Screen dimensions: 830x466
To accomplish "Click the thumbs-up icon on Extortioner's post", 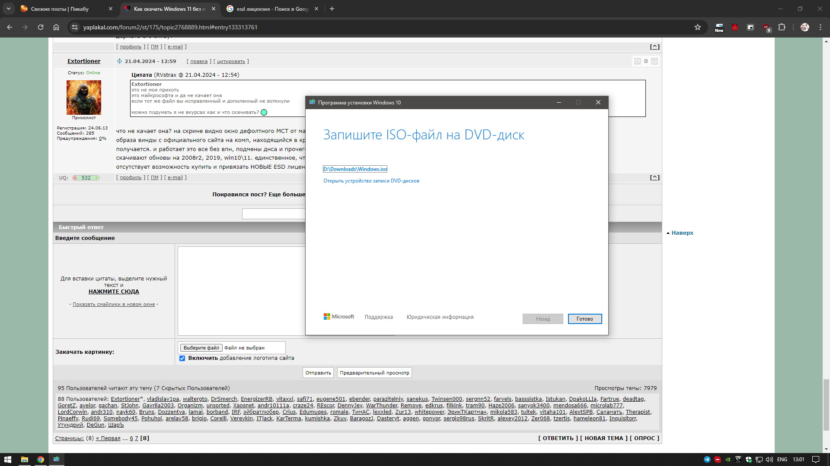I will click(654, 61).
